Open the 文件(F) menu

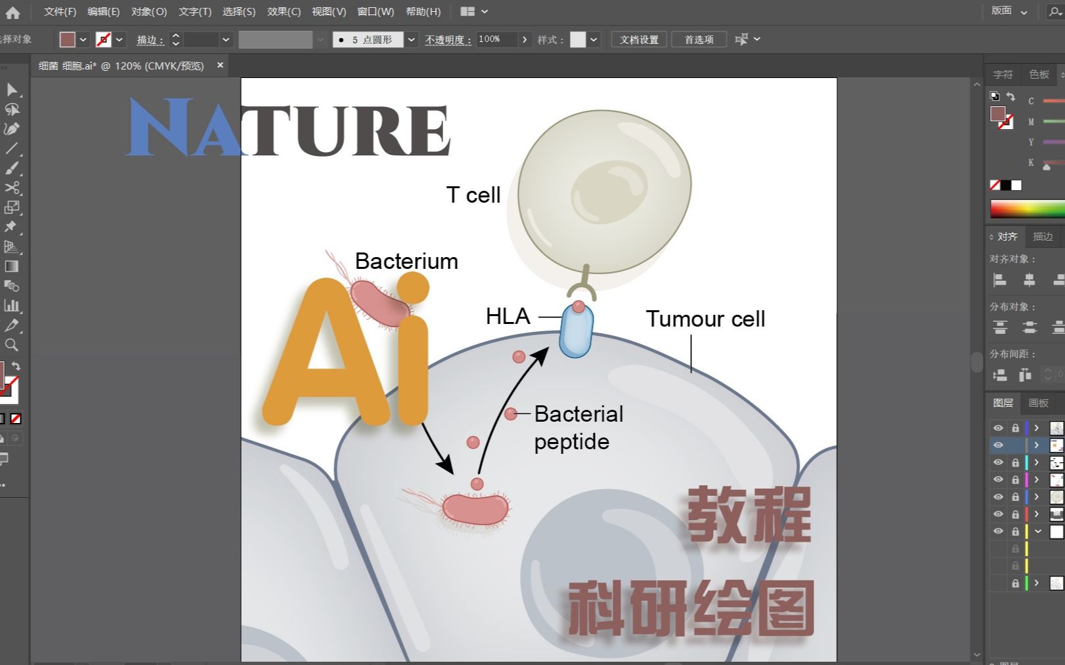60,12
